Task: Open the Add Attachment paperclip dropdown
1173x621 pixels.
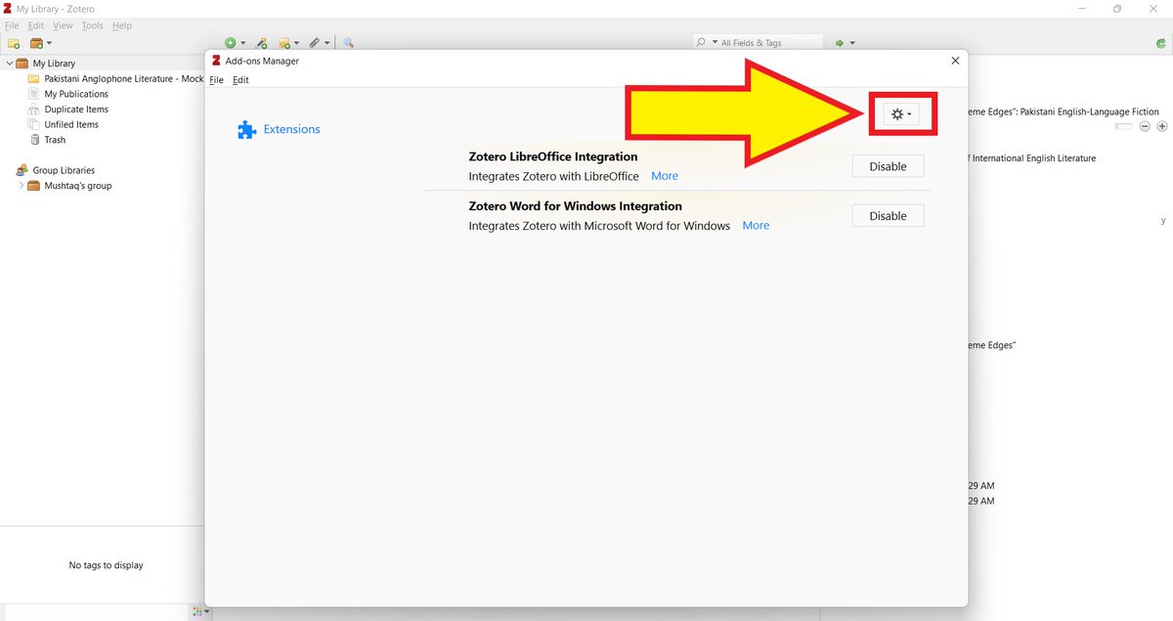Action: pyautogui.click(x=319, y=43)
